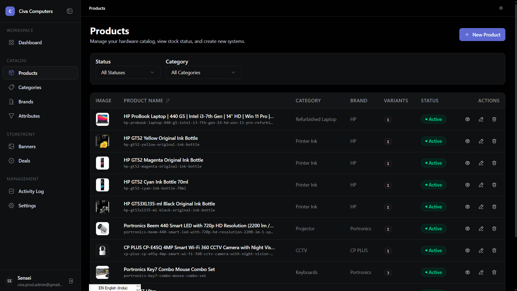Edit HP GT53XL Black Ink Bottle

(x=481, y=207)
